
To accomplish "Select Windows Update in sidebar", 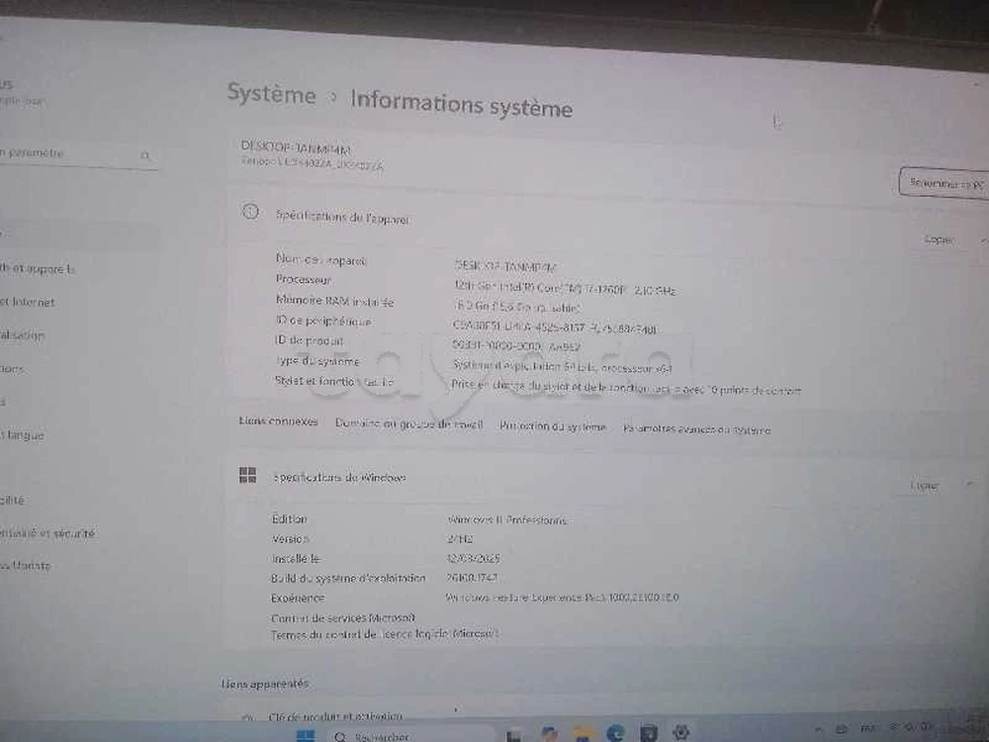I will click(x=26, y=565).
